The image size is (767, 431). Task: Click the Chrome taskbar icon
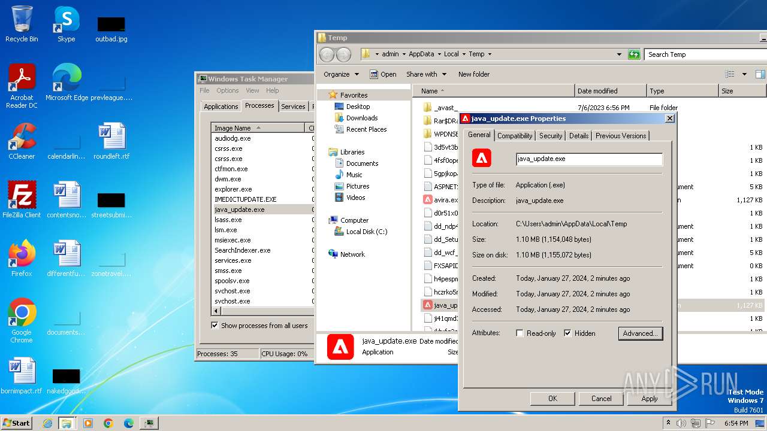tap(108, 423)
